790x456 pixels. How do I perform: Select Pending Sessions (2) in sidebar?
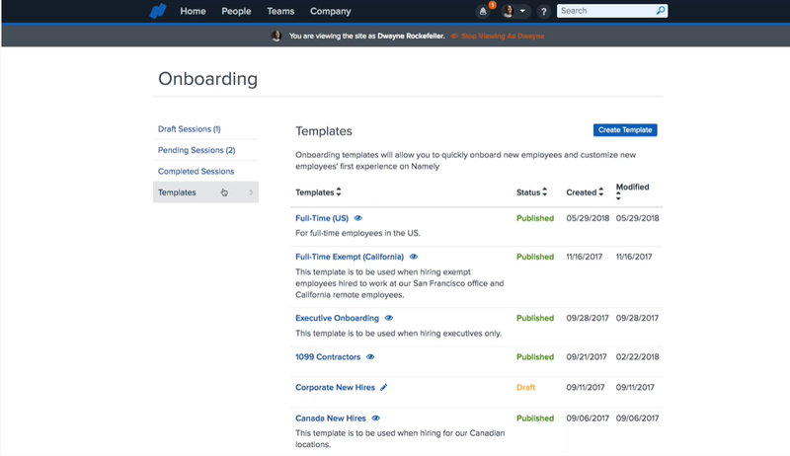[197, 150]
